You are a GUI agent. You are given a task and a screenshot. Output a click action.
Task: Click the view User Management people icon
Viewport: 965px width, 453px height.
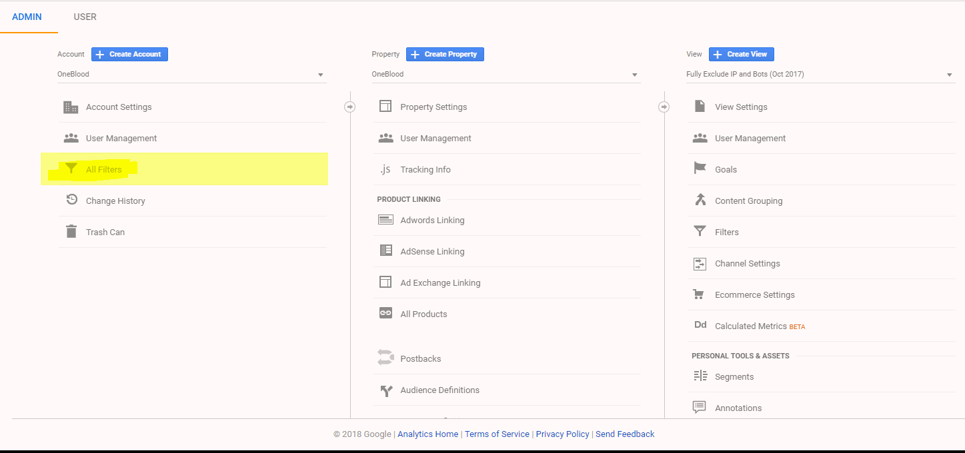(x=700, y=139)
